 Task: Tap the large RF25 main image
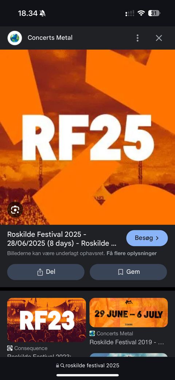click(x=87, y=137)
